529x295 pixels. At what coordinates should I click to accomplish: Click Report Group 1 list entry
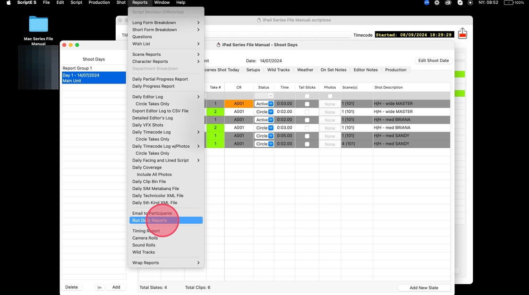pos(94,68)
